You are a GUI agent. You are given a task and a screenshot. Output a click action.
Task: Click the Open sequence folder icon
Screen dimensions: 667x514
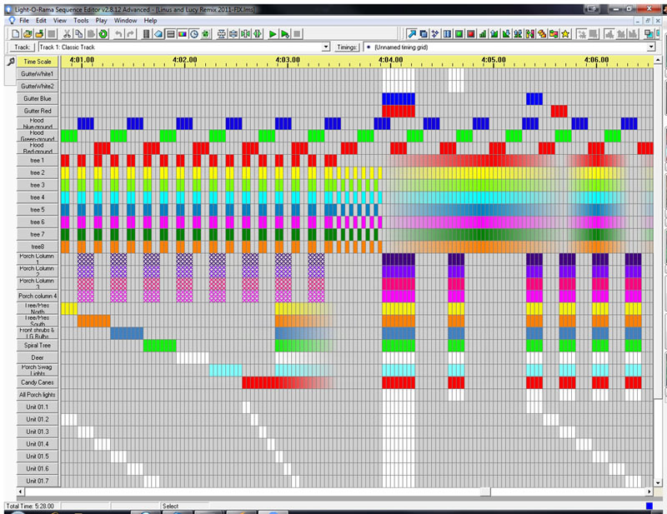click(x=28, y=33)
